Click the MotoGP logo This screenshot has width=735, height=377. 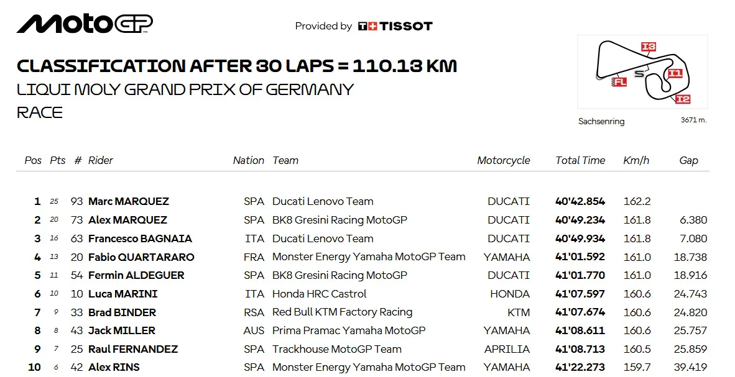click(85, 24)
